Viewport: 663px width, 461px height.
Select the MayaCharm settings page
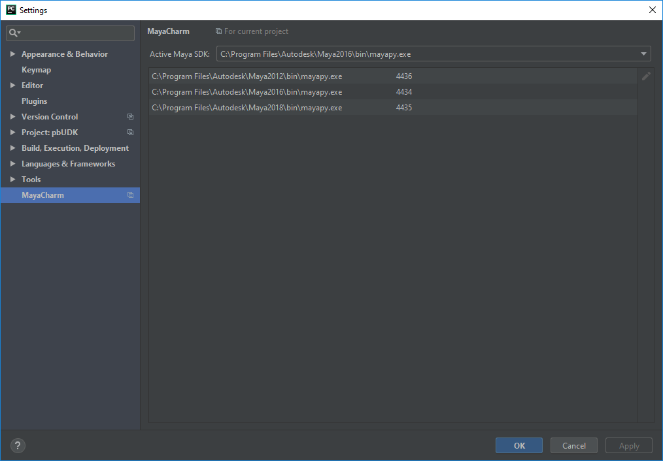(x=70, y=195)
